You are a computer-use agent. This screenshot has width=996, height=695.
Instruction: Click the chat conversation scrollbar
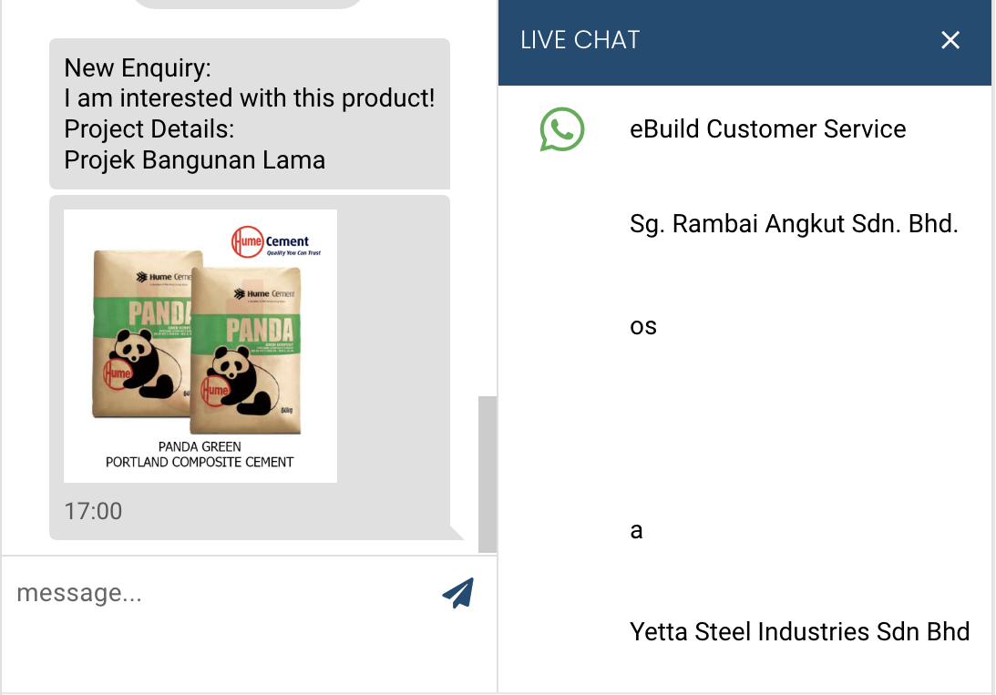tap(487, 474)
